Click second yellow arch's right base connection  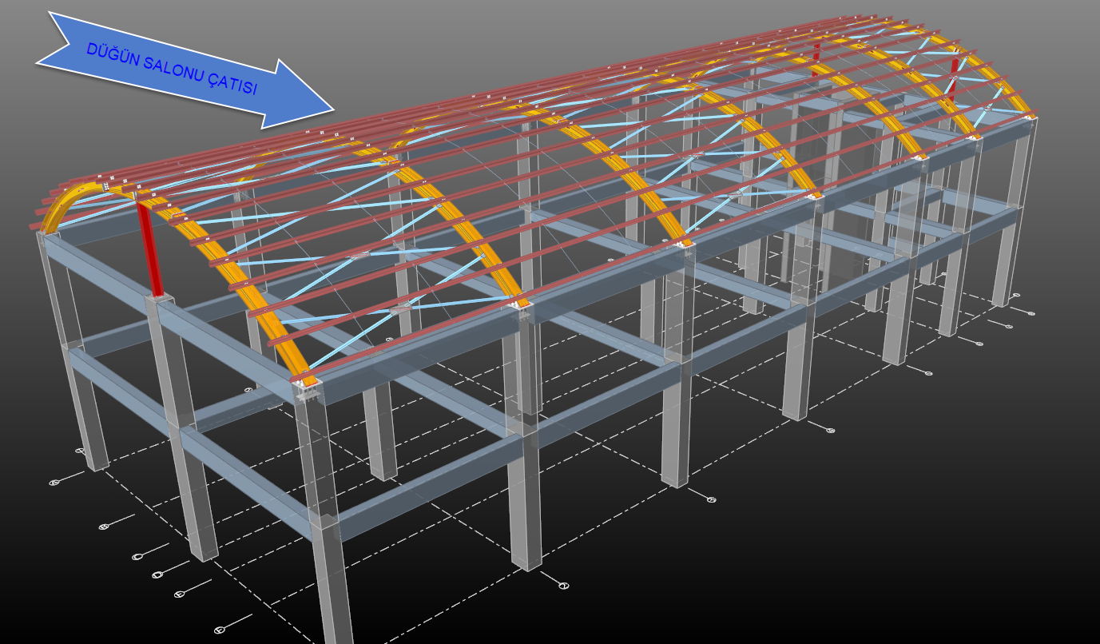click(521, 304)
